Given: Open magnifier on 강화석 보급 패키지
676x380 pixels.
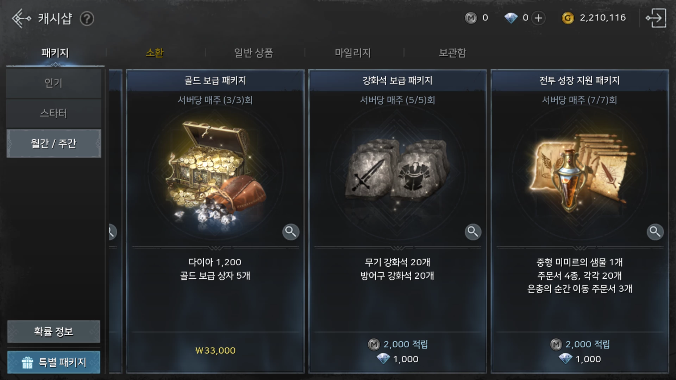Looking at the screenshot, I should [x=473, y=232].
